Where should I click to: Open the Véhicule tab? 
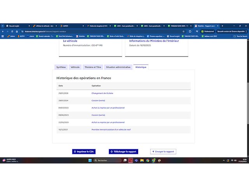pos(75,67)
